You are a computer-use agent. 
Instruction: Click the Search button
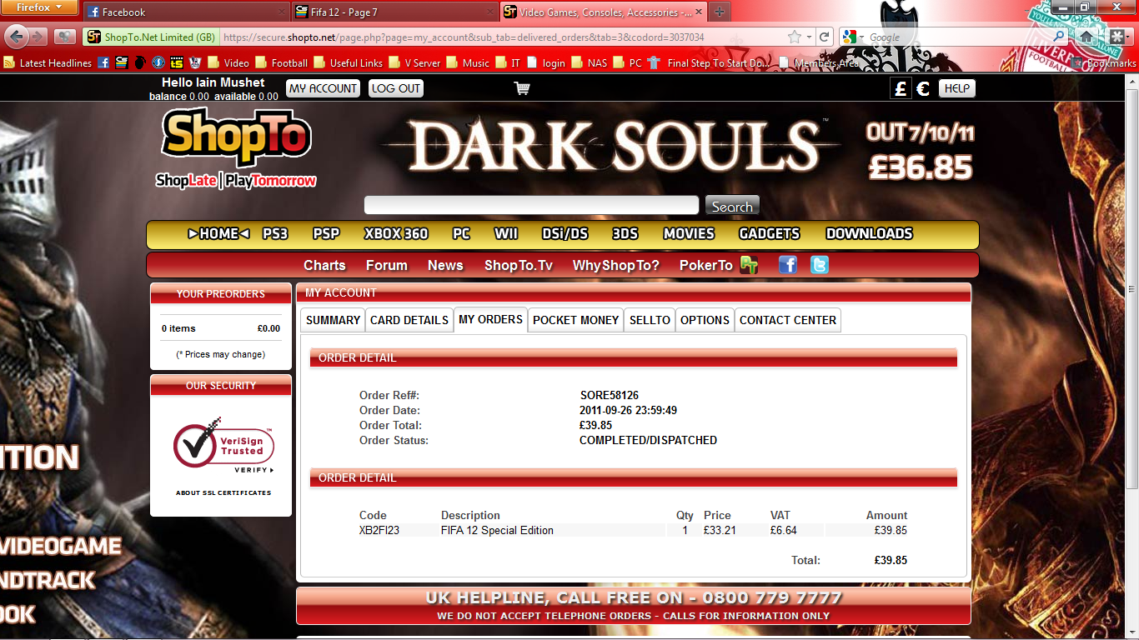click(731, 207)
